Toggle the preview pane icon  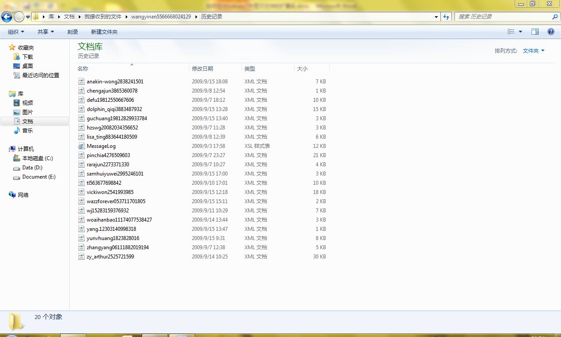pyautogui.click(x=535, y=32)
